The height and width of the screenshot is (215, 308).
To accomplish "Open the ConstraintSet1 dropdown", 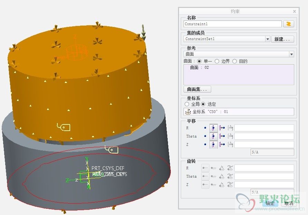I will click(268, 39).
